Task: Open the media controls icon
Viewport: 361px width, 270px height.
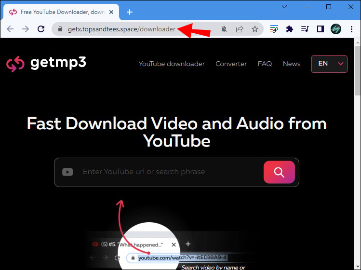Action: tap(305, 29)
